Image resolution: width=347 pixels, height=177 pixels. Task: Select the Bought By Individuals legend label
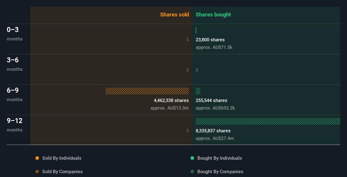click(219, 158)
